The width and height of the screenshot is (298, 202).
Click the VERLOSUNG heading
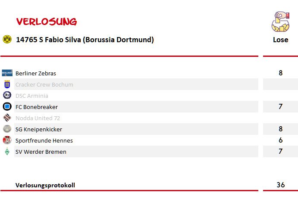[x=47, y=22]
